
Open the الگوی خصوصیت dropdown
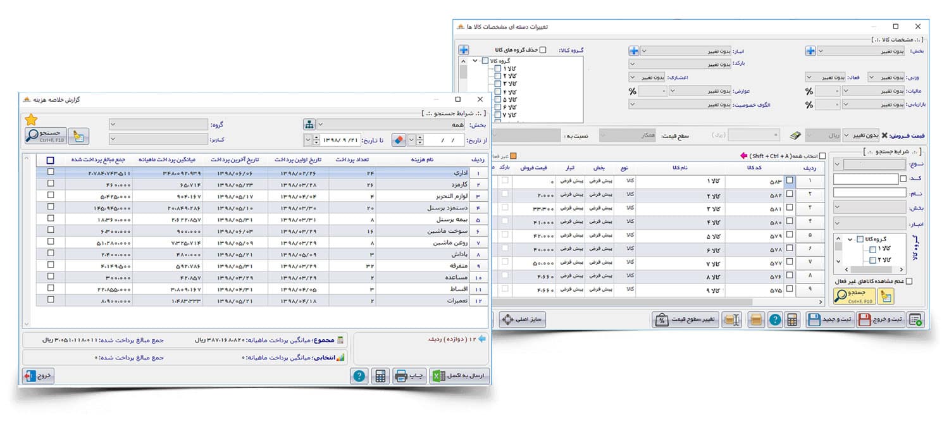[681, 104]
